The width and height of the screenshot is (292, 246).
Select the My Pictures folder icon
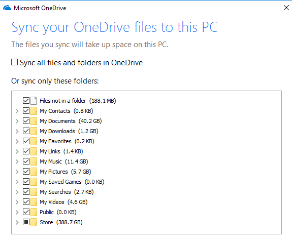pyautogui.click(x=34, y=172)
